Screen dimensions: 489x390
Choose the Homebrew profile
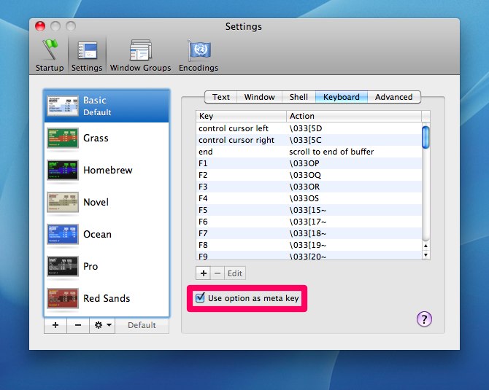[107, 171]
